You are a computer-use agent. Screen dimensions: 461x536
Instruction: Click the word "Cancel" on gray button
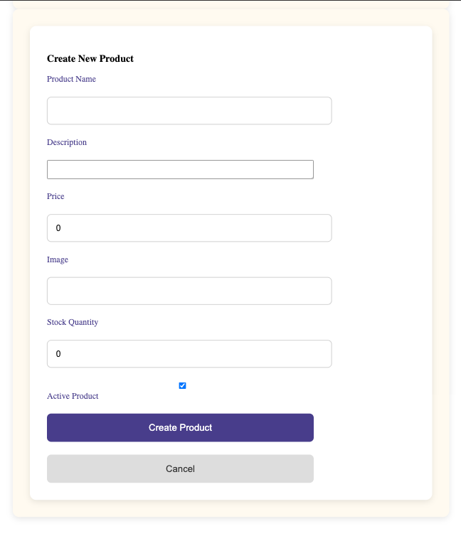pyautogui.click(x=180, y=468)
